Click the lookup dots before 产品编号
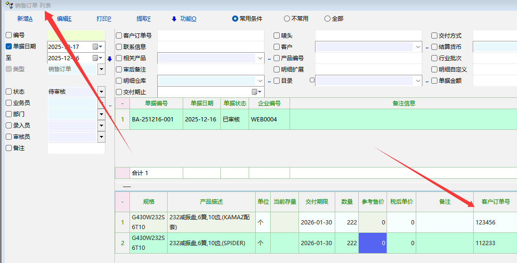This screenshot has height=263, width=517. (x=270, y=59)
